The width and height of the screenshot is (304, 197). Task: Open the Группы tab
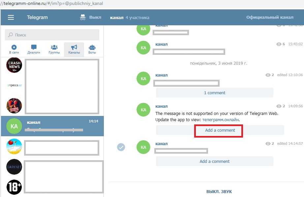click(x=54, y=50)
